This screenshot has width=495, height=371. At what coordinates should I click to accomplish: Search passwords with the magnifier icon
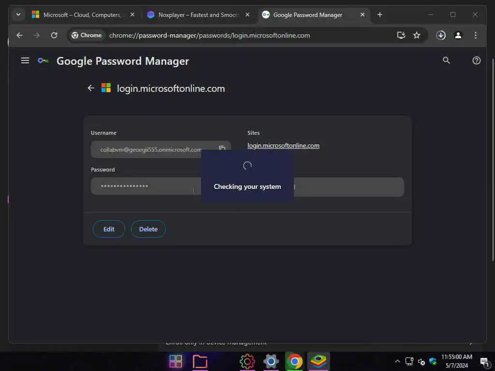click(446, 60)
